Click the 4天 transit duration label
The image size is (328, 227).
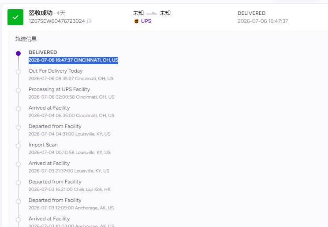point(61,13)
